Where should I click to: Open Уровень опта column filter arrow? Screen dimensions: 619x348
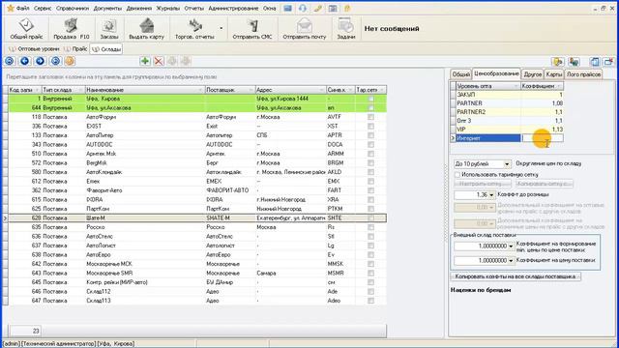click(x=516, y=86)
